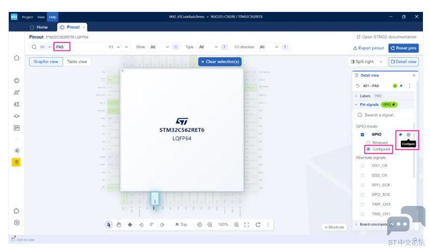Click the pin icon next to #21 - PA5
430x251 pixels.
click(x=401, y=86)
